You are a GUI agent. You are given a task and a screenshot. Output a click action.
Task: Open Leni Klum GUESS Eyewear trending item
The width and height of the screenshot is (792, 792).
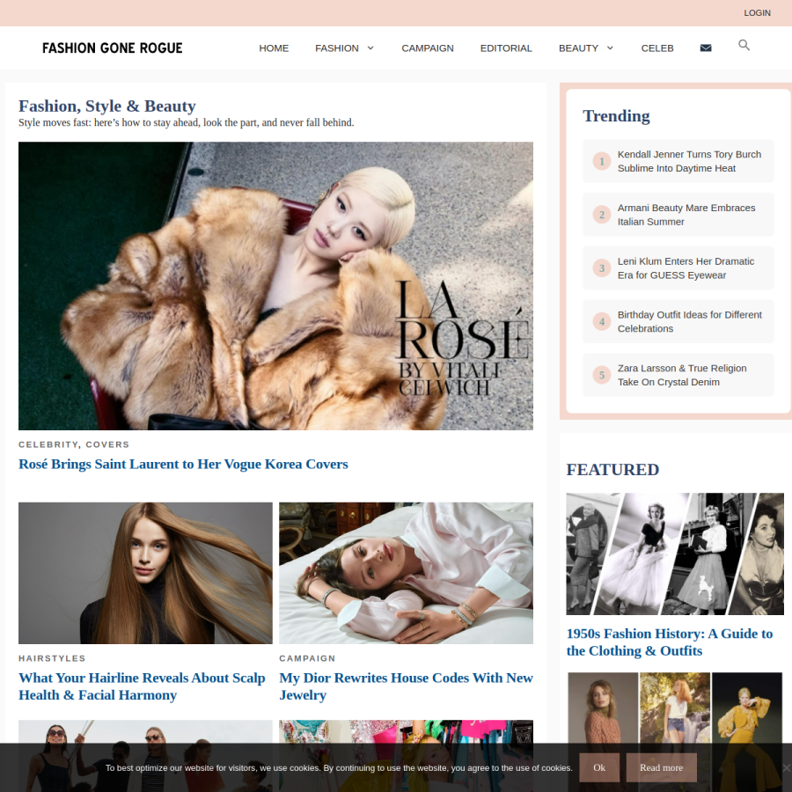click(678, 268)
